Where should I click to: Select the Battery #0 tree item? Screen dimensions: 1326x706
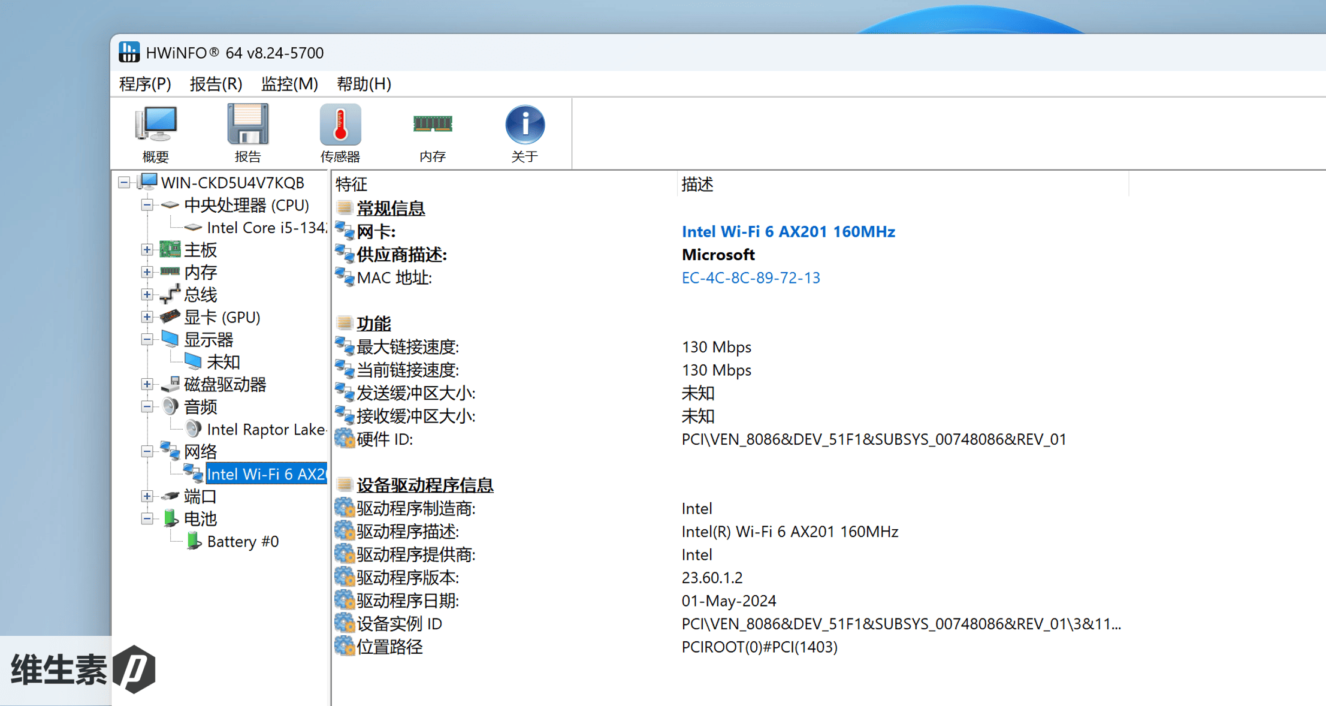(x=242, y=542)
